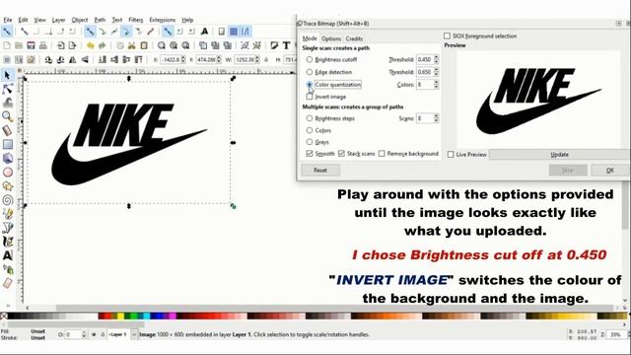Select Color quantization radio button
The height and width of the screenshot is (355, 631).
pyautogui.click(x=309, y=85)
